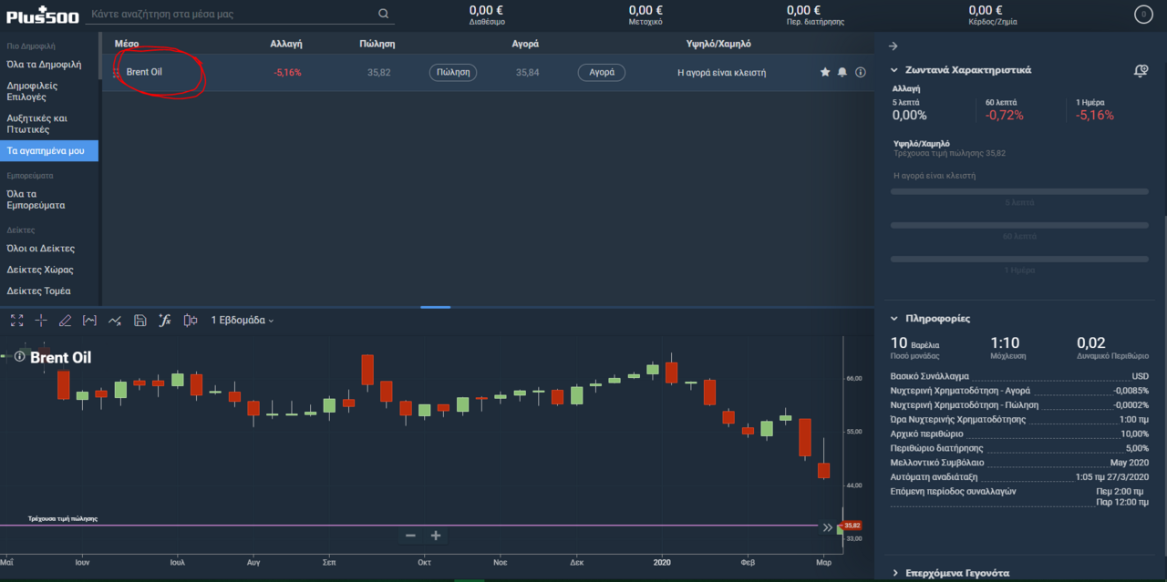The width and height of the screenshot is (1167, 582).
Task: Save the chart with the floppy icon
Action: (139, 321)
